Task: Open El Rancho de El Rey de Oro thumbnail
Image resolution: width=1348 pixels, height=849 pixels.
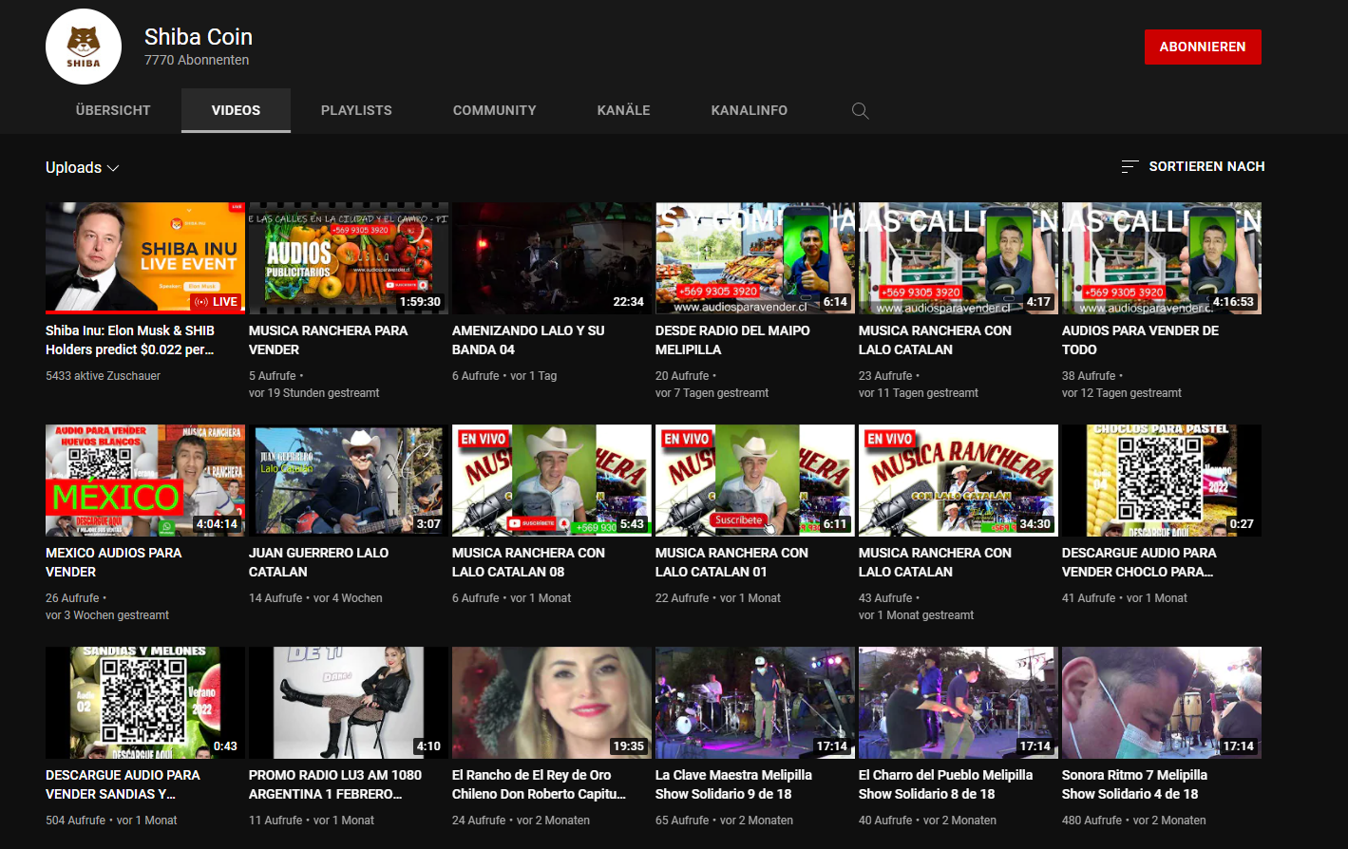Action: (x=552, y=702)
